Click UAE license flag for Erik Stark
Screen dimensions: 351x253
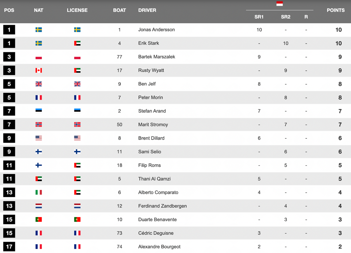click(77, 43)
